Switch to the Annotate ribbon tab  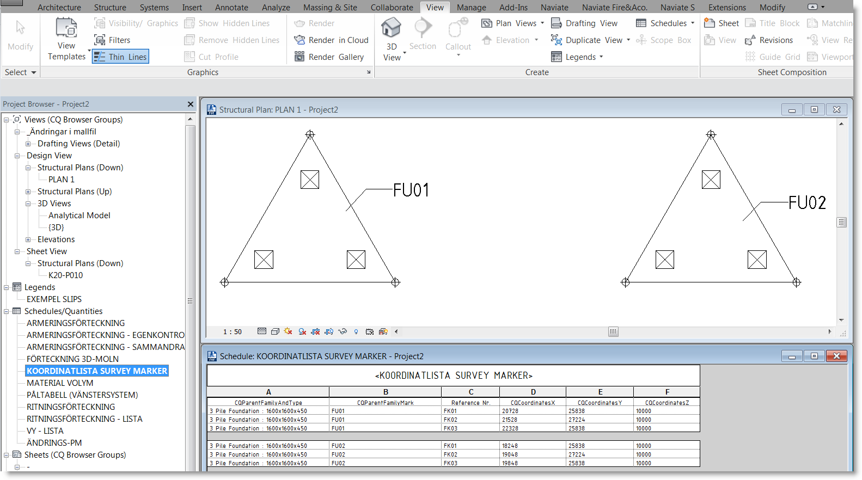coord(231,8)
